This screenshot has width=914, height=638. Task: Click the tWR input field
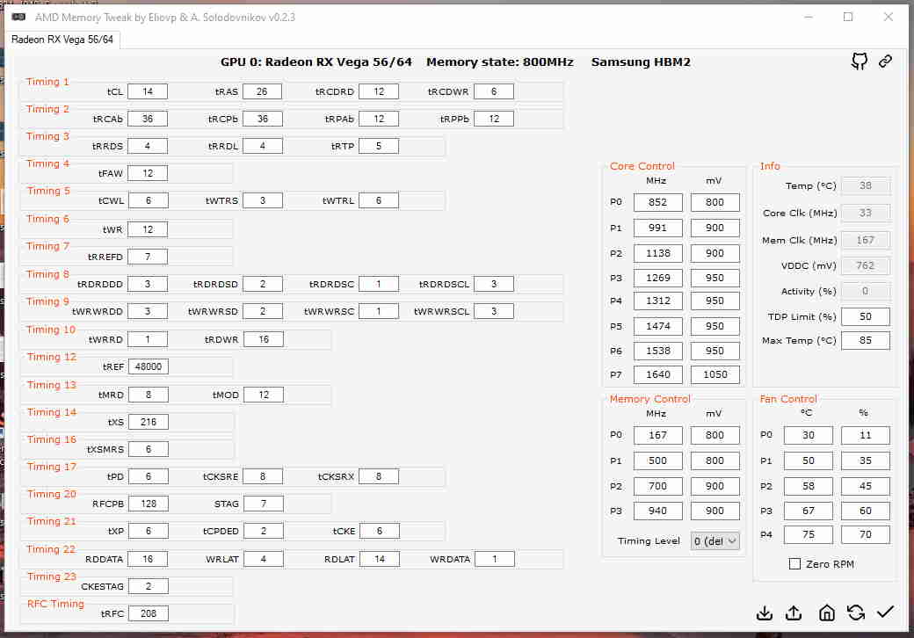(x=148, y=229)
